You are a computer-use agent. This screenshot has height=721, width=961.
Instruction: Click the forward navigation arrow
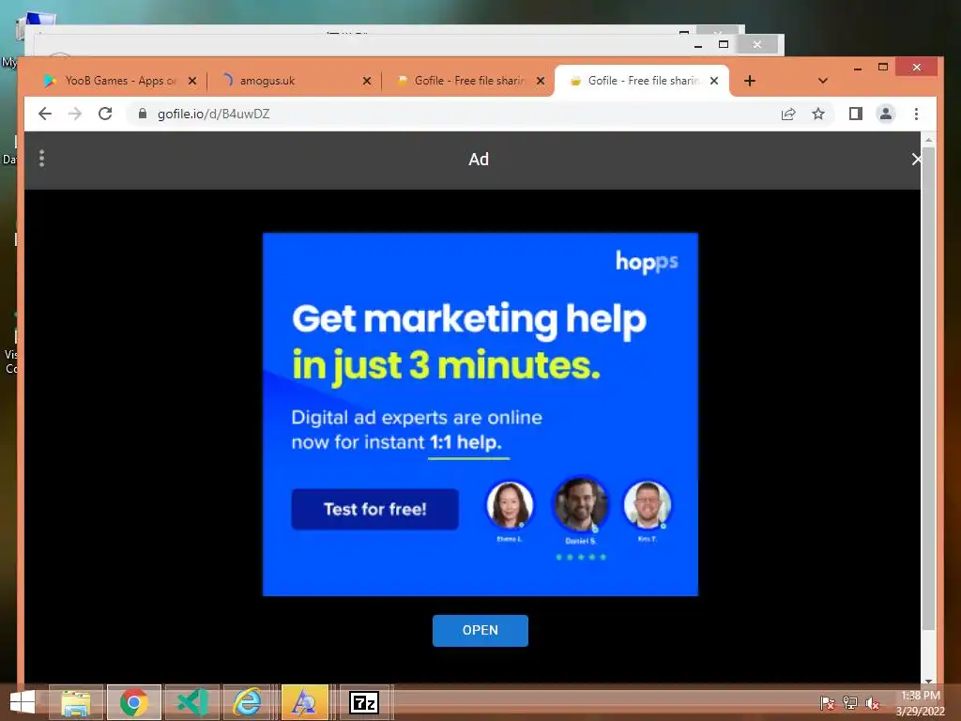(x=75, y=114)
